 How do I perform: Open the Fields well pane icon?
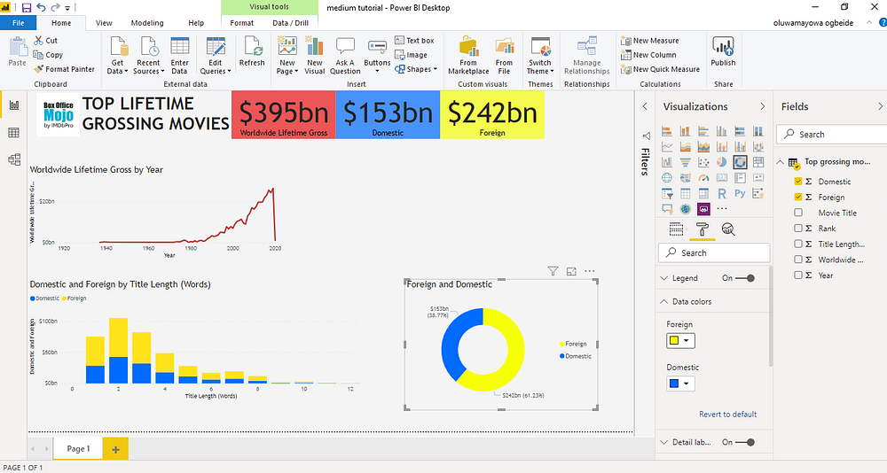tap(676, 229)
